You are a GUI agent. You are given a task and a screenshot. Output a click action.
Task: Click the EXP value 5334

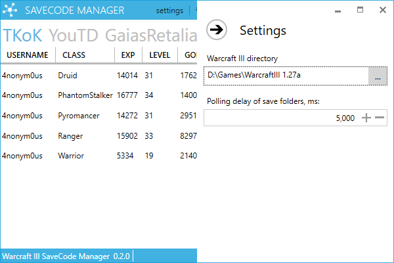pos(125,156)
